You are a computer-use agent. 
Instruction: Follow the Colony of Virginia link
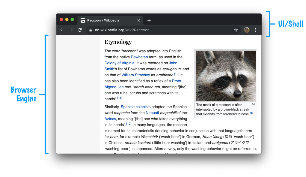119,63
